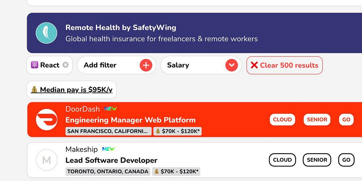Click the SafetyWing feather logo icon
Viewport: 362px width, 181px height.
coord(46,33)
